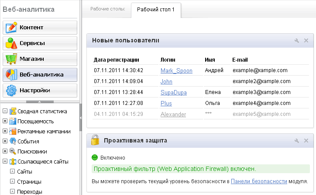
Task: Click the name Ольга in the table
Action: pyautogui.click(x=213, y=103)
